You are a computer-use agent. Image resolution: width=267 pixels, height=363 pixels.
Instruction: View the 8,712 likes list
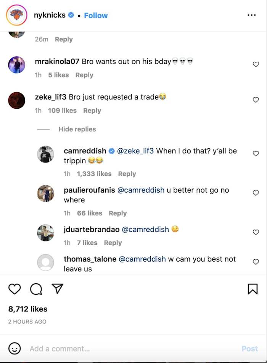pyautogui.click(x=28, y=309)
